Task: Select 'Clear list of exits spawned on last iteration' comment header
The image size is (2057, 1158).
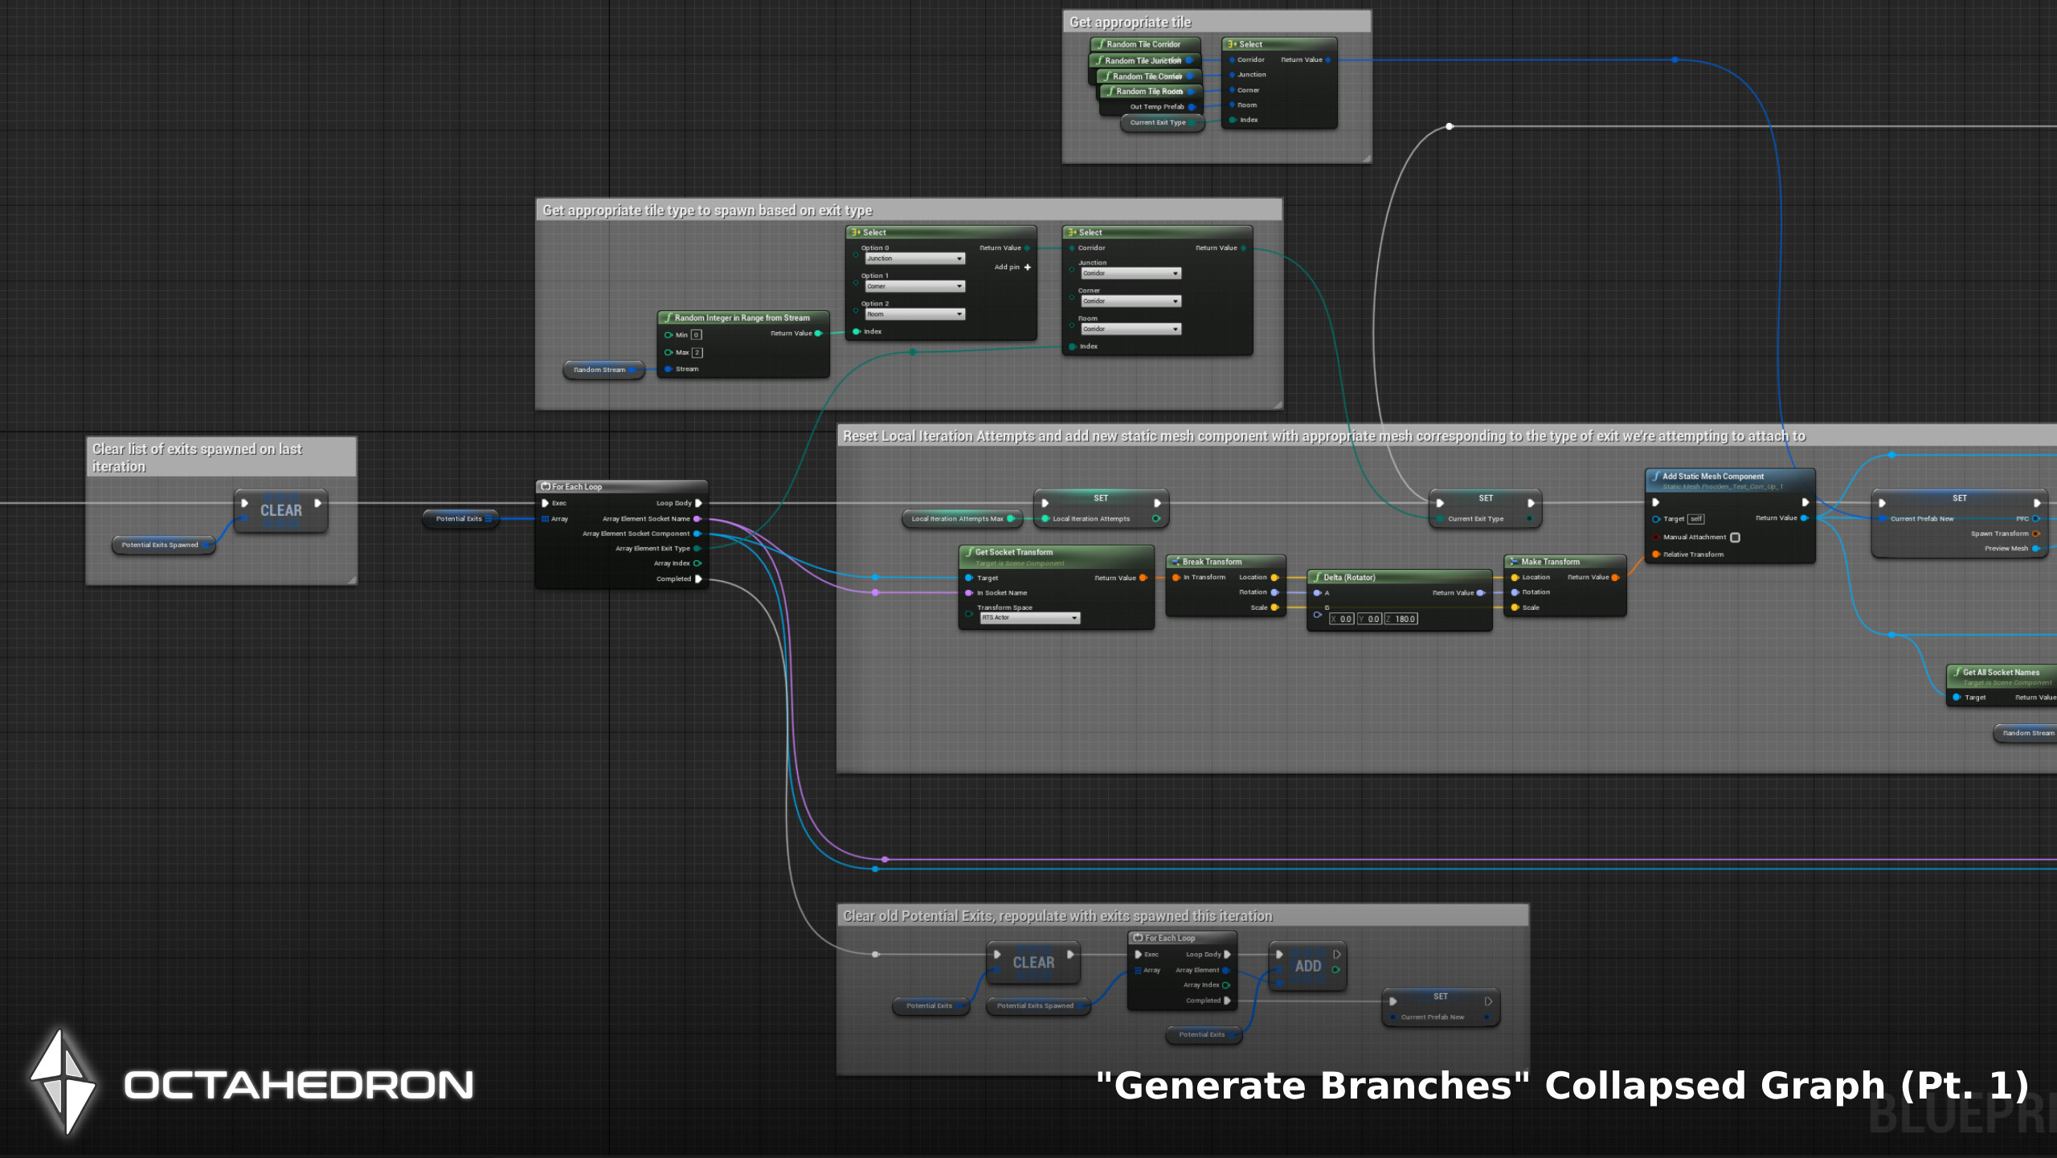Action: point(222,457)
